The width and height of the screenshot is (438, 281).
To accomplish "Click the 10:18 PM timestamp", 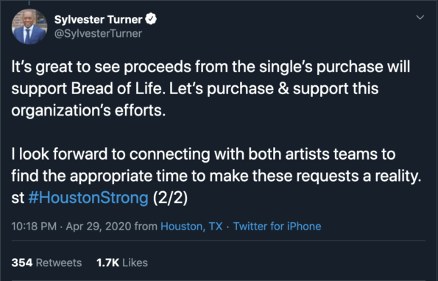I will [x=34, y=226].
